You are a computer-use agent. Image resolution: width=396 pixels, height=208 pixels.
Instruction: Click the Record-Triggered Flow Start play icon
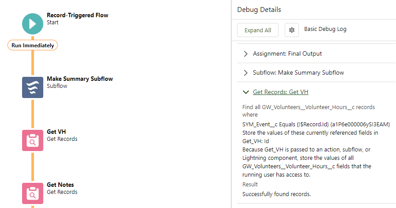[x=33, y=24]
